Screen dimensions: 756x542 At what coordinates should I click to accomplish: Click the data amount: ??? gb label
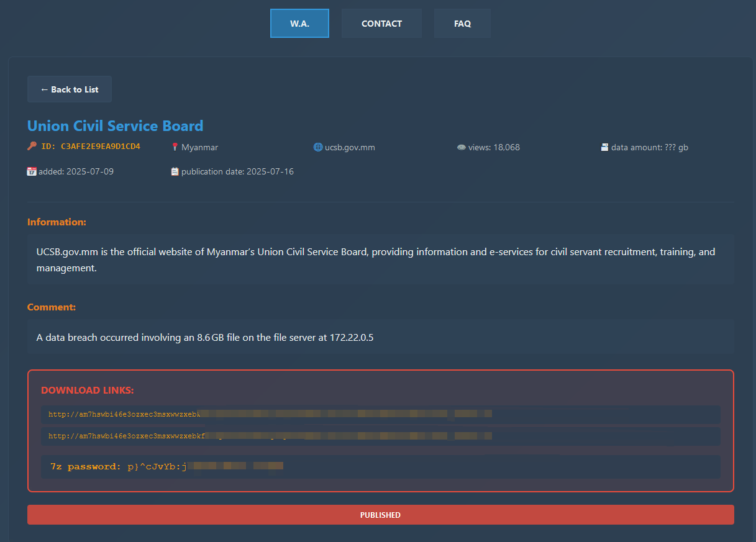point(650,147)
